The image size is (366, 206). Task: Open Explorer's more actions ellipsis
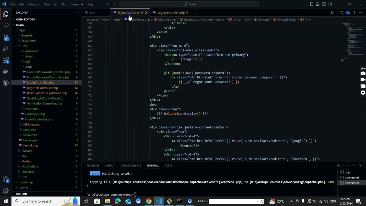[76, 13]
